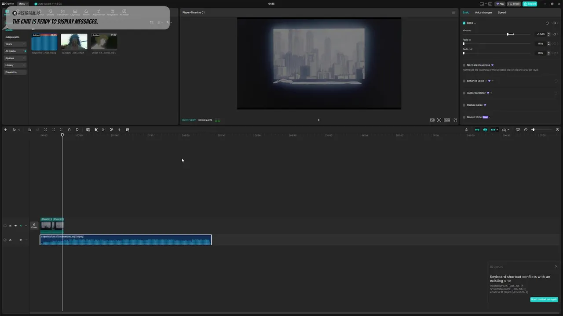This screenshot has width=563, height=316.
Task: Open the Dreamina section
Action: [15, 72]
